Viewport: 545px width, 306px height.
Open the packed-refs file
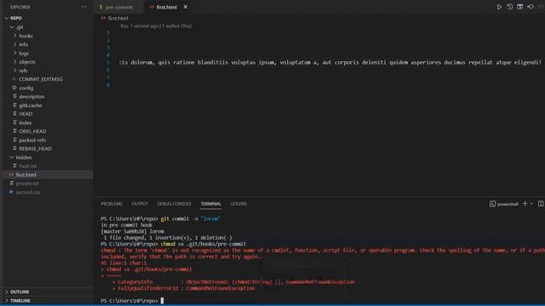coord(32,139)
